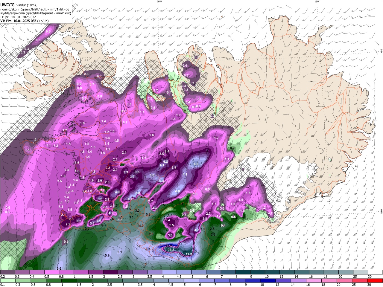Select the bright red '30' rain legend swatch
The image size is (383, 287).
tap(375, 280)
